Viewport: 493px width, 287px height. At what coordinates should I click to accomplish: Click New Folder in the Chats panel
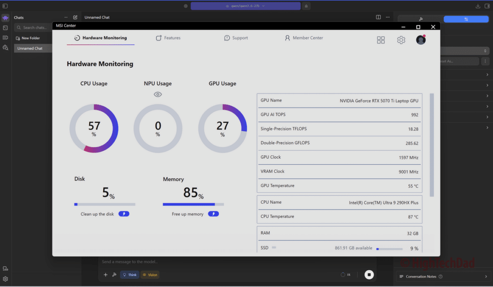(27, 38)
